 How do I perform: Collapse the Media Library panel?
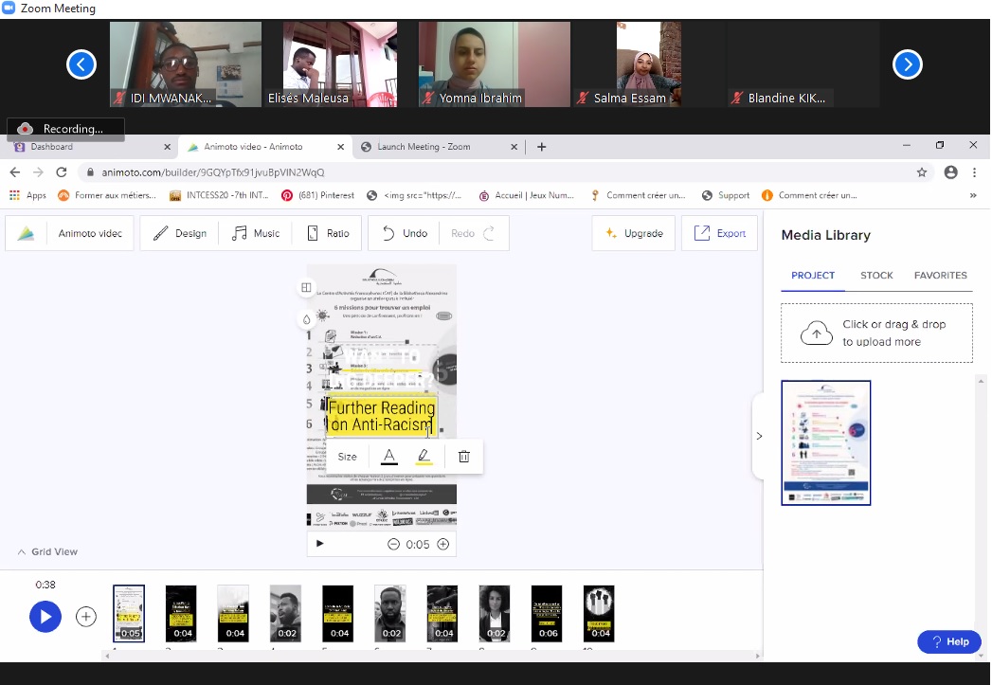pos(759,436)
